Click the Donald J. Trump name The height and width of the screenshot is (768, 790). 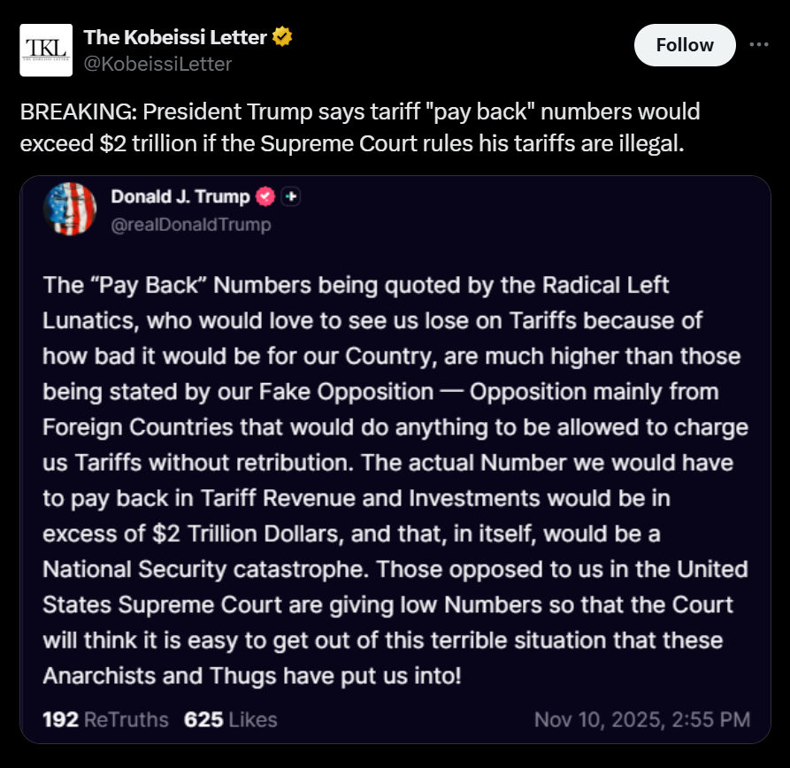180,197
